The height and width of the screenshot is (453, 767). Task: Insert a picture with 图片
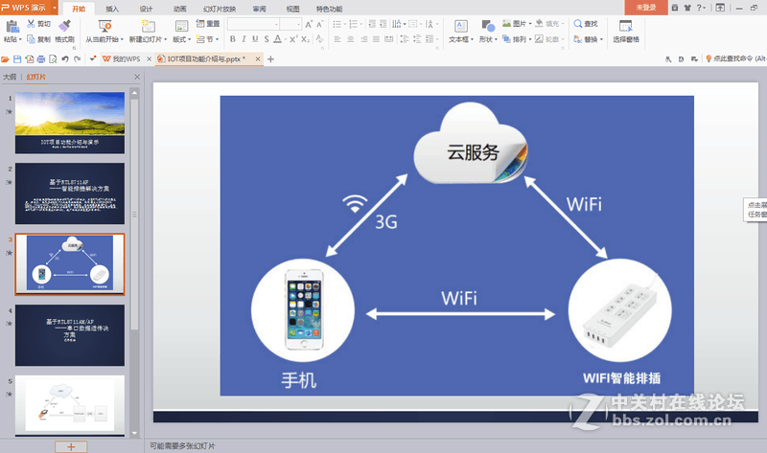tap(517, 23)
